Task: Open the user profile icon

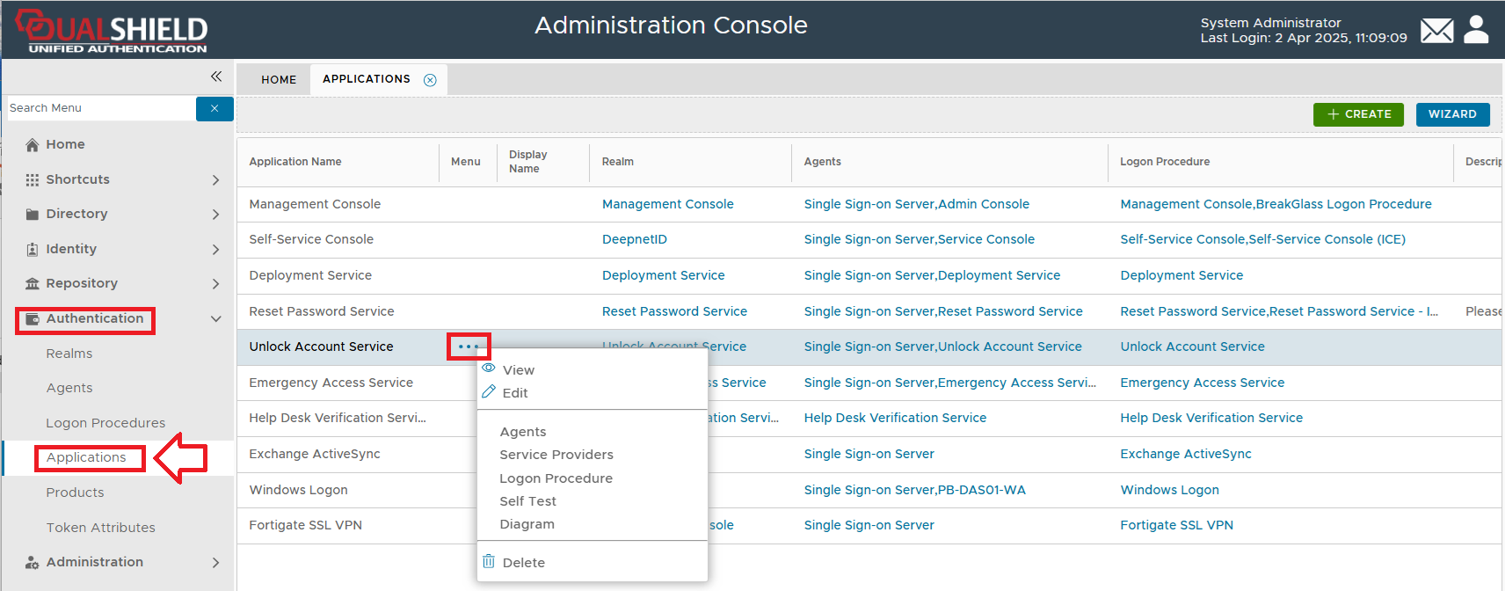Action: tap(1476, 30)
